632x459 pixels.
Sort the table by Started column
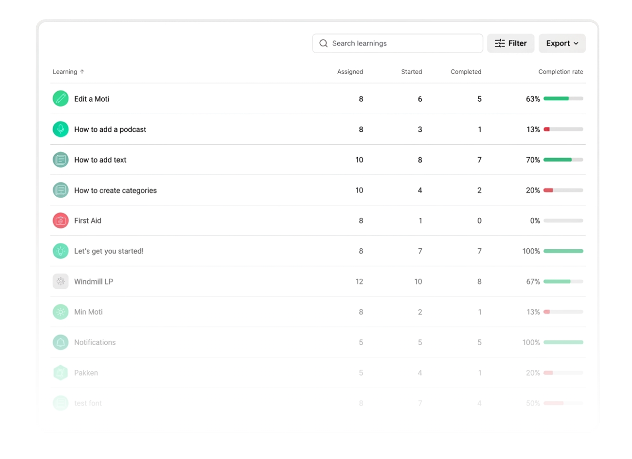click(412, 72)
